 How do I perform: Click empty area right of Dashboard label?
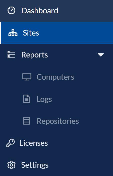[x=86, y=11]
